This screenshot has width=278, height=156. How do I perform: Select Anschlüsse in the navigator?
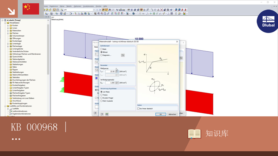(17, 101)
